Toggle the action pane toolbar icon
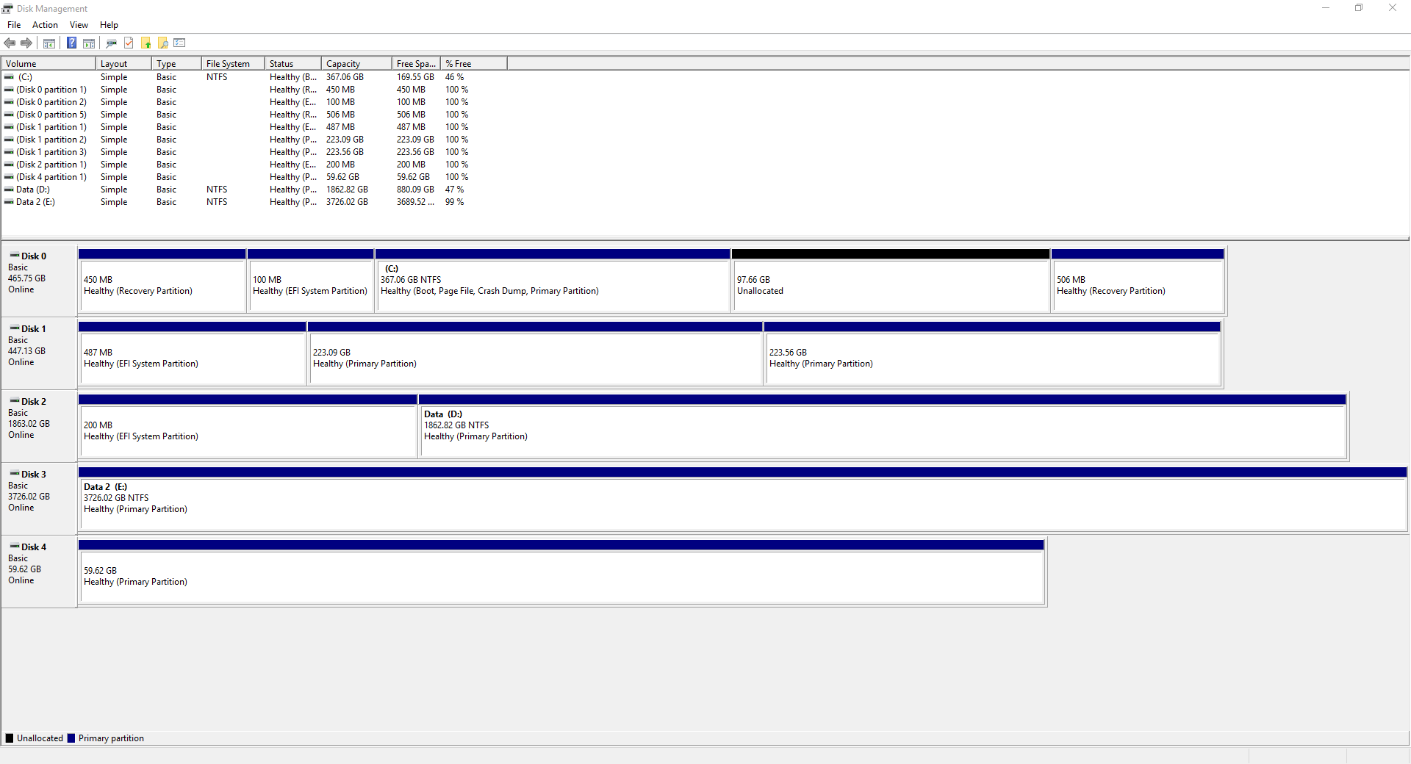The width and height of the screenshot is (1411, 764). 89,43
